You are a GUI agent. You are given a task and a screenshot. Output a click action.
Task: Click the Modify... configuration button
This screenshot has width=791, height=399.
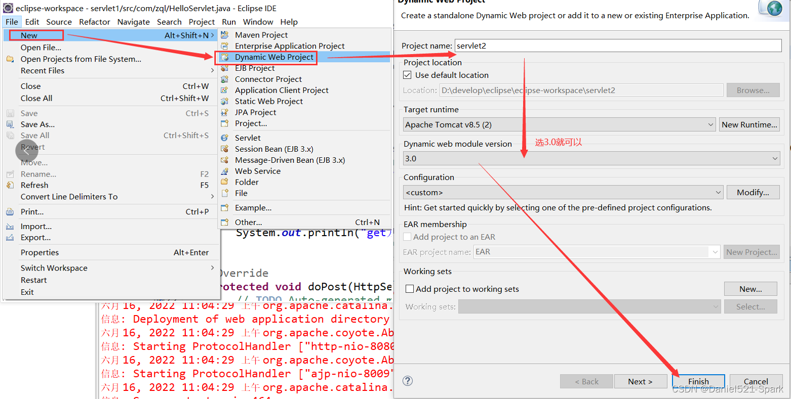point(753,192)
